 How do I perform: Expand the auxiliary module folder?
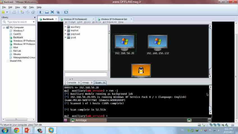[x=66, y=27]
